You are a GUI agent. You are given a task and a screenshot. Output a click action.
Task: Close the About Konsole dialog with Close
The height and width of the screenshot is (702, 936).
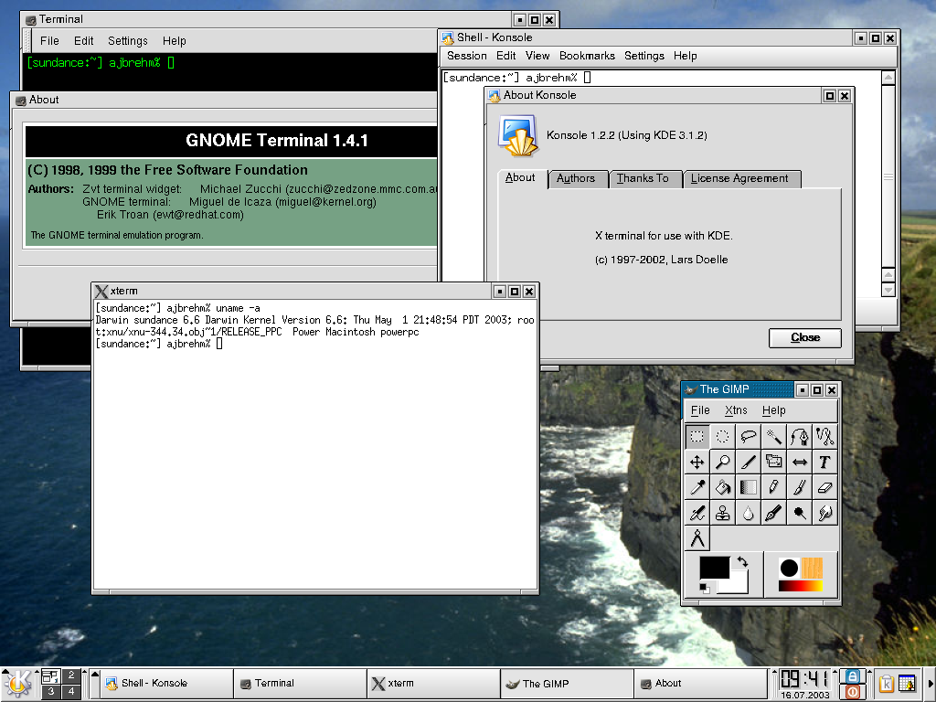click(x=805, y=338)
